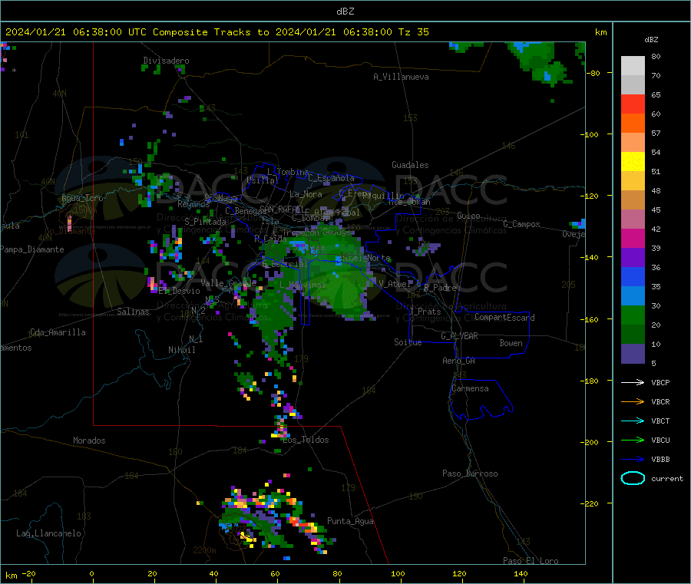Click the 'S_Pintada' map label
The height and width of the screenshot is (584, 691).
tap(205, 222)
